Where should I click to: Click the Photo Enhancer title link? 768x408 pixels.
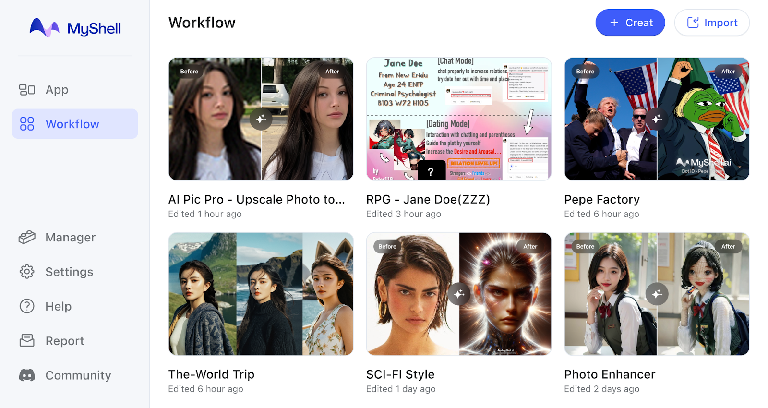tap(610, 374)
